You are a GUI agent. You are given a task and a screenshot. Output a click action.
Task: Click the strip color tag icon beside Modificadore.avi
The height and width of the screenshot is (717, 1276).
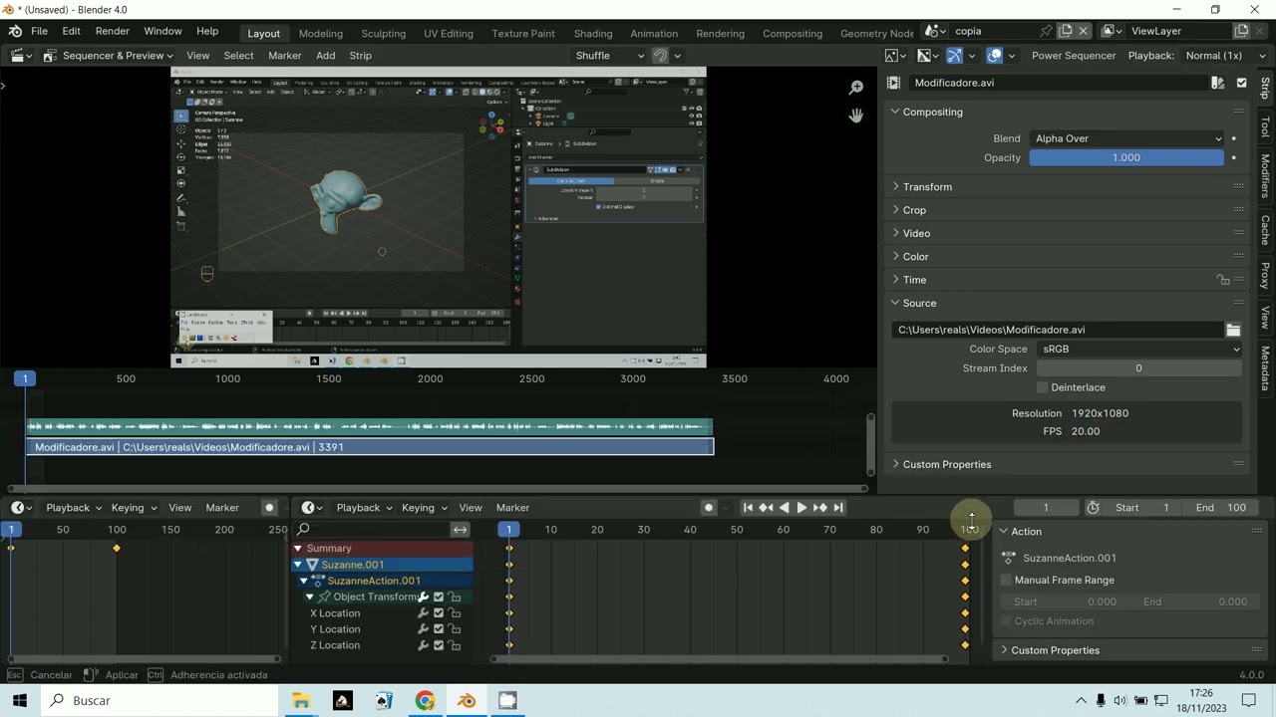pos(1217,83)
